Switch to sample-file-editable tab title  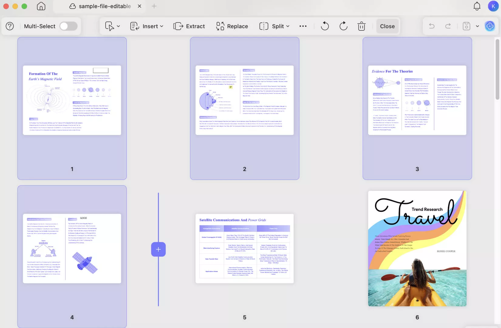105,6
